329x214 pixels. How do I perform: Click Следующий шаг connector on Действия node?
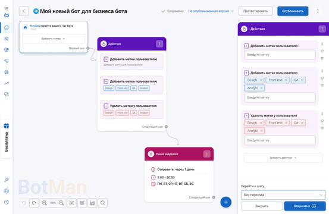coord(166,127)
